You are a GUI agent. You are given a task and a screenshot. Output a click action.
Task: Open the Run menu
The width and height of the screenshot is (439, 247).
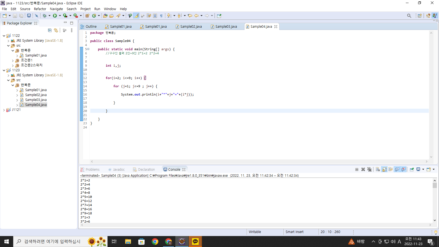[97, 9]
